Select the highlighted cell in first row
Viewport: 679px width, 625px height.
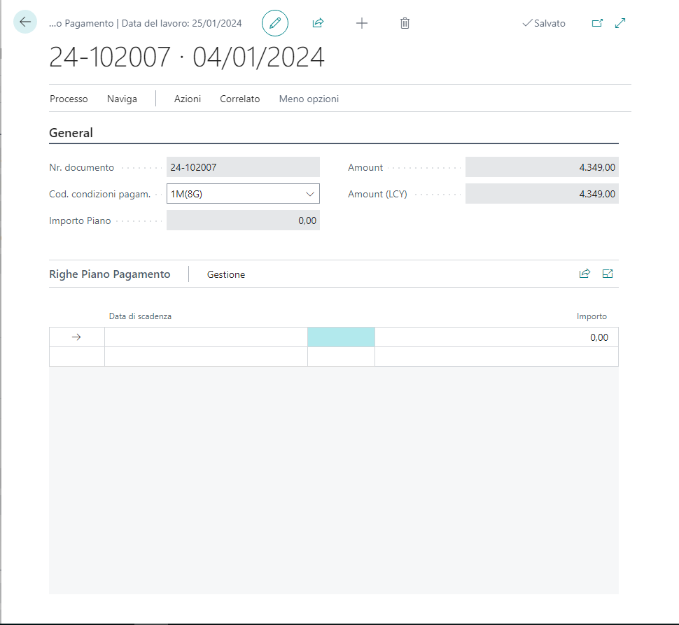click(341, 337)
